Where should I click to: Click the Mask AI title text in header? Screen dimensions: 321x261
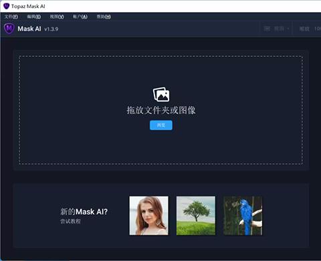(x=29, y=29)
